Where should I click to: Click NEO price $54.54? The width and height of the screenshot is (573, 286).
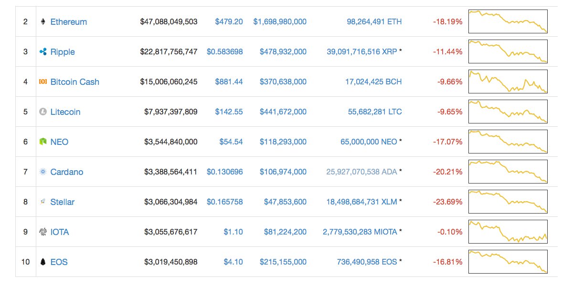click(x=231, y=142)
